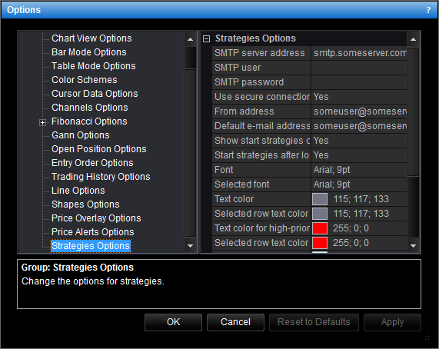
Task: Click the help question mark icon
Action: 428,10
